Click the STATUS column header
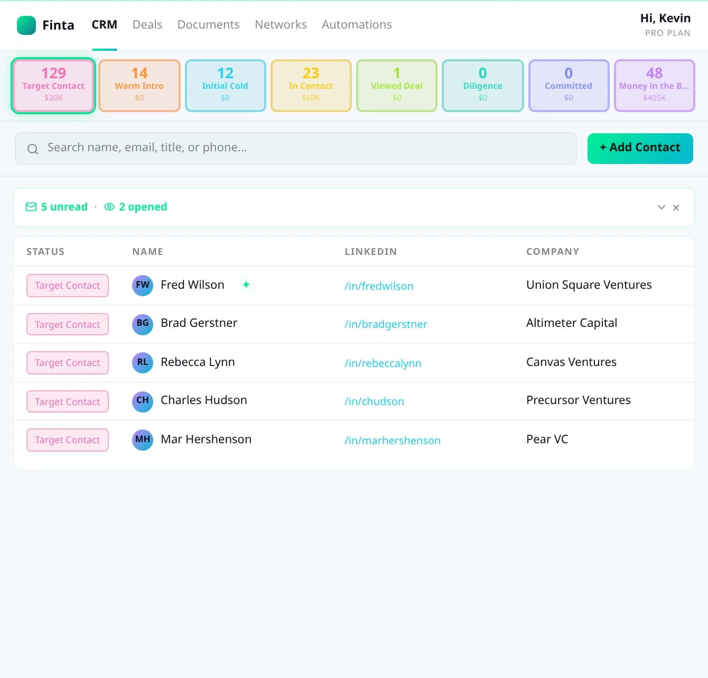The height and width of the screenshot is (678, 708). tap(45, 252)
